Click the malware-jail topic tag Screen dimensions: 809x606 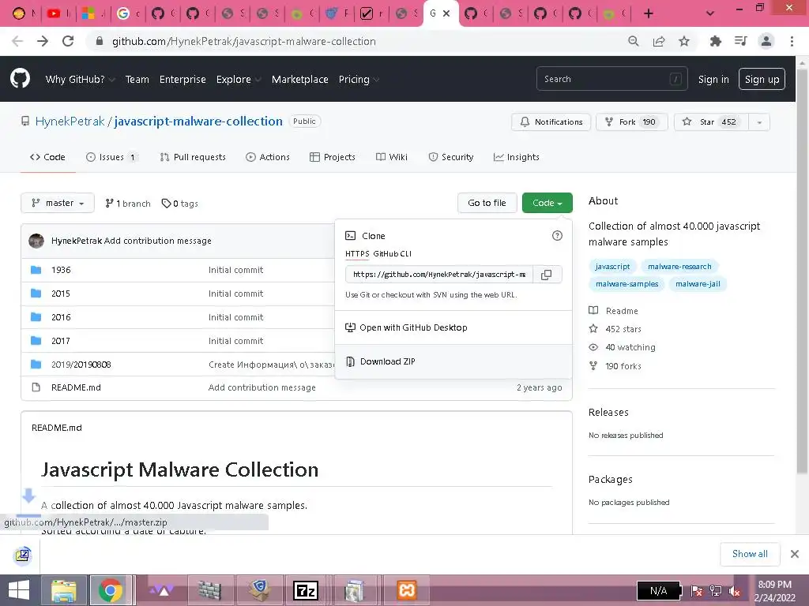click(x=698, y=284)
